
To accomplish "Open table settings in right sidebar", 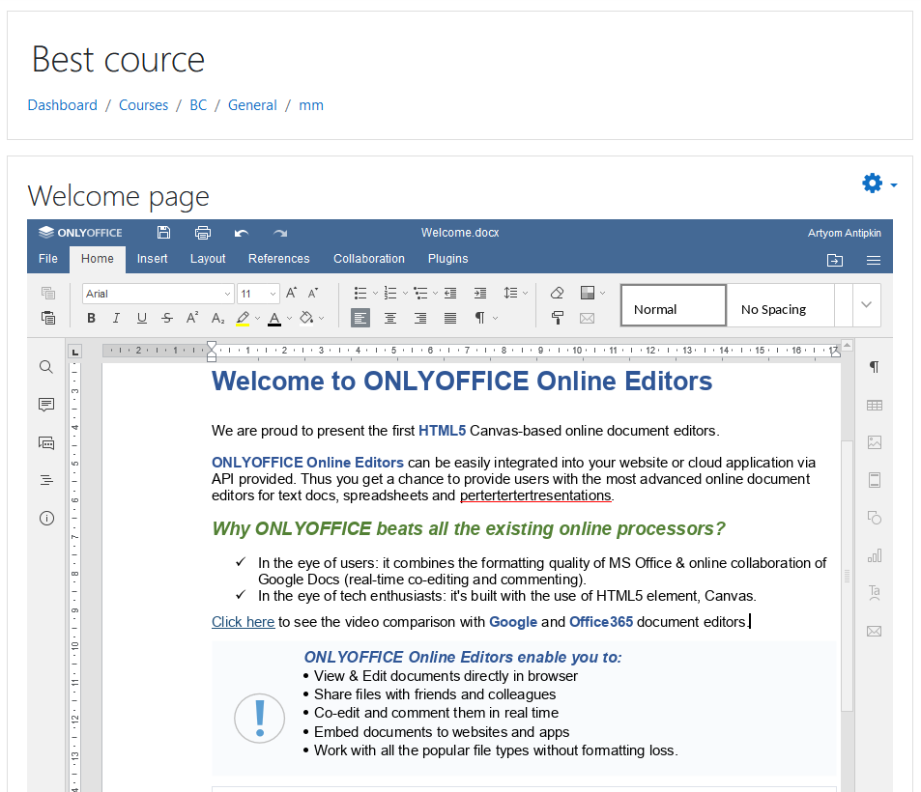I will point(875,406).
